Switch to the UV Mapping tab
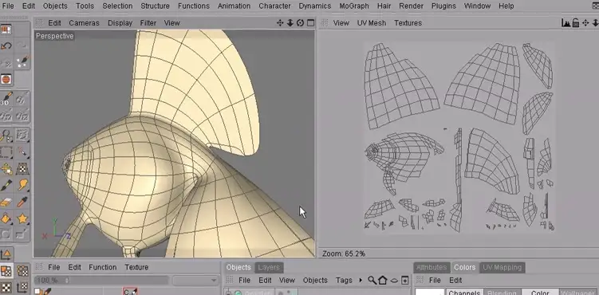Screen dimensions: 599x295 click(502, 268)
